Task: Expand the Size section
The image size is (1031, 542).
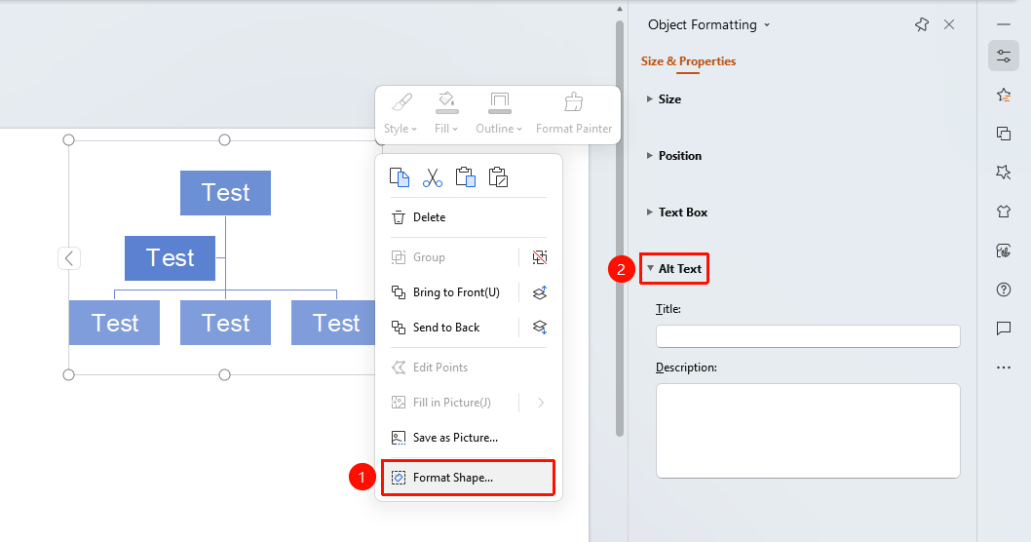Action: (x=664, y=99)
